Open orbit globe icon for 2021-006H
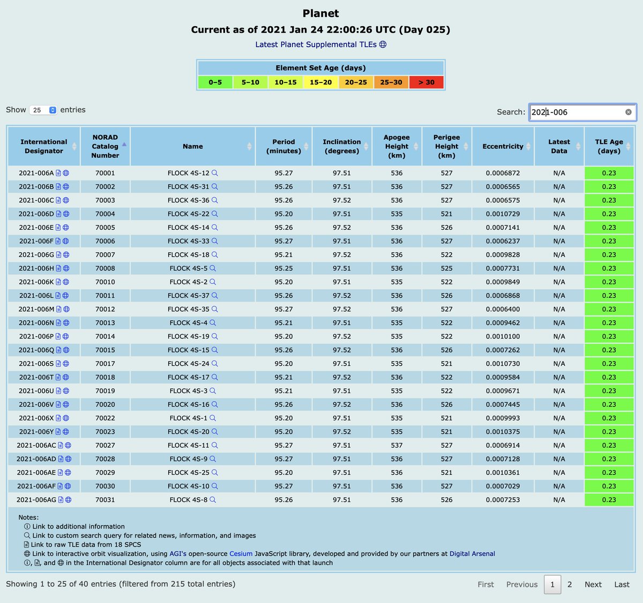This screenshot has height=603, width=643. pyautogui.click(x=66, y=268)
